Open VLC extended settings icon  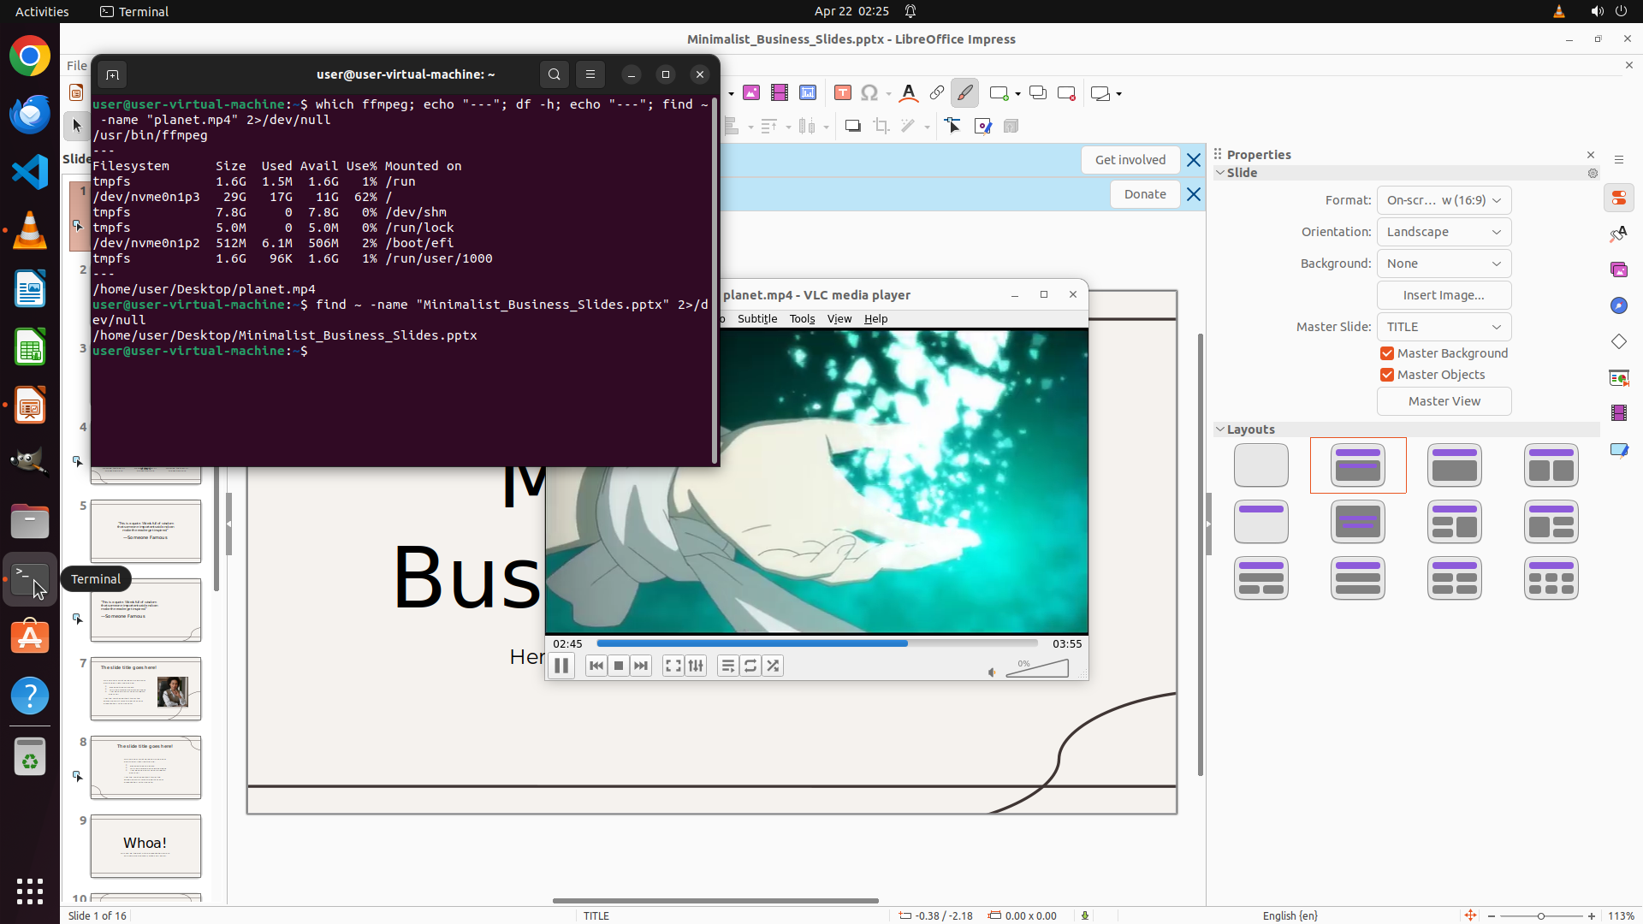tap(697, 666)
